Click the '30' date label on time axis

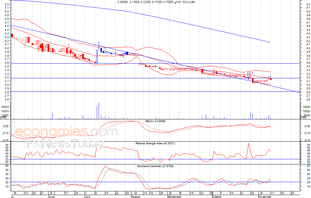click(x=212, y=193)
